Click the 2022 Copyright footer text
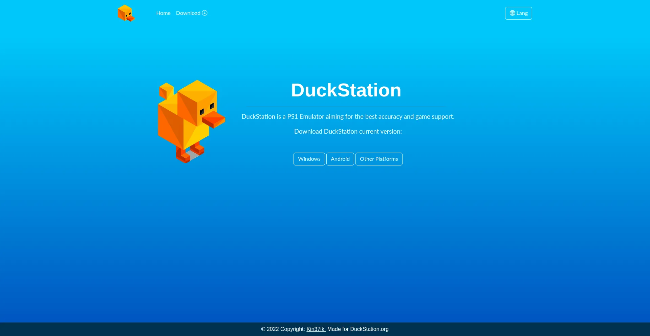The image size is (650, 336). point(283,329)
